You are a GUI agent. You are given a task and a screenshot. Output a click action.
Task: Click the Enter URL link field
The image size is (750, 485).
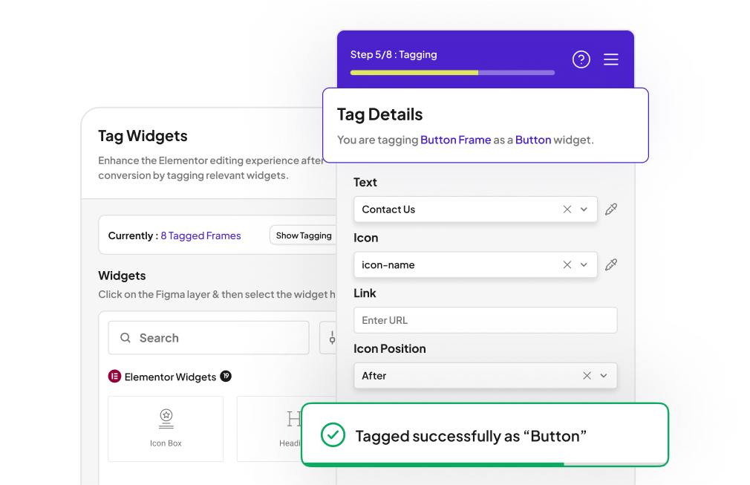coord(486,320)
